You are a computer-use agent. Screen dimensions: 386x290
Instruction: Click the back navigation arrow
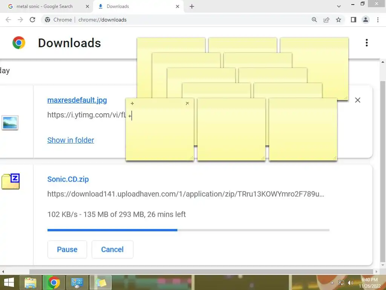click(8, 20)
